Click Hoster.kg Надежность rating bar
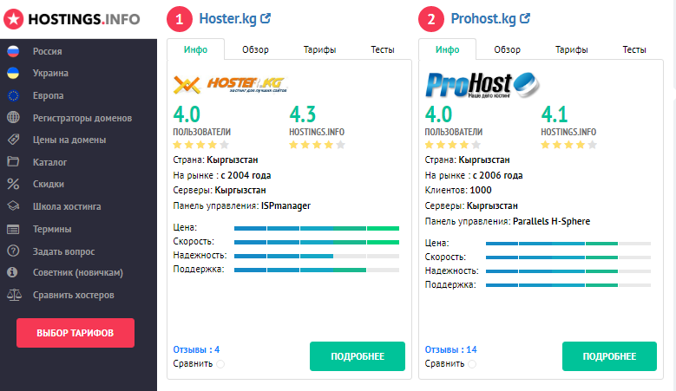676x391 pixels. click(317, 257)
